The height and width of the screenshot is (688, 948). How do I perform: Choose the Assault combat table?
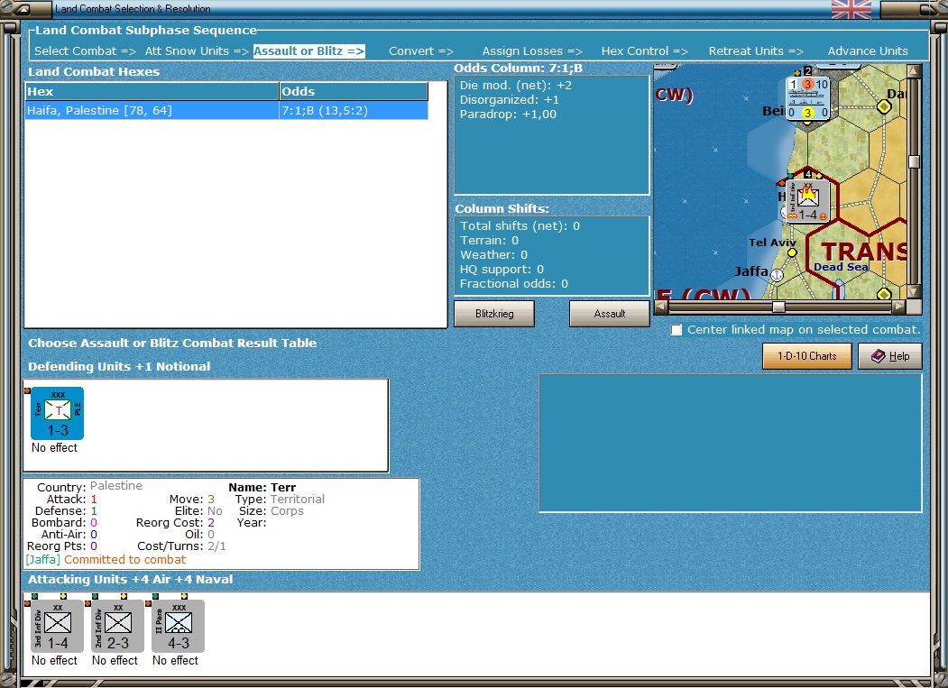pyautogui.click(x=610, y=314)
